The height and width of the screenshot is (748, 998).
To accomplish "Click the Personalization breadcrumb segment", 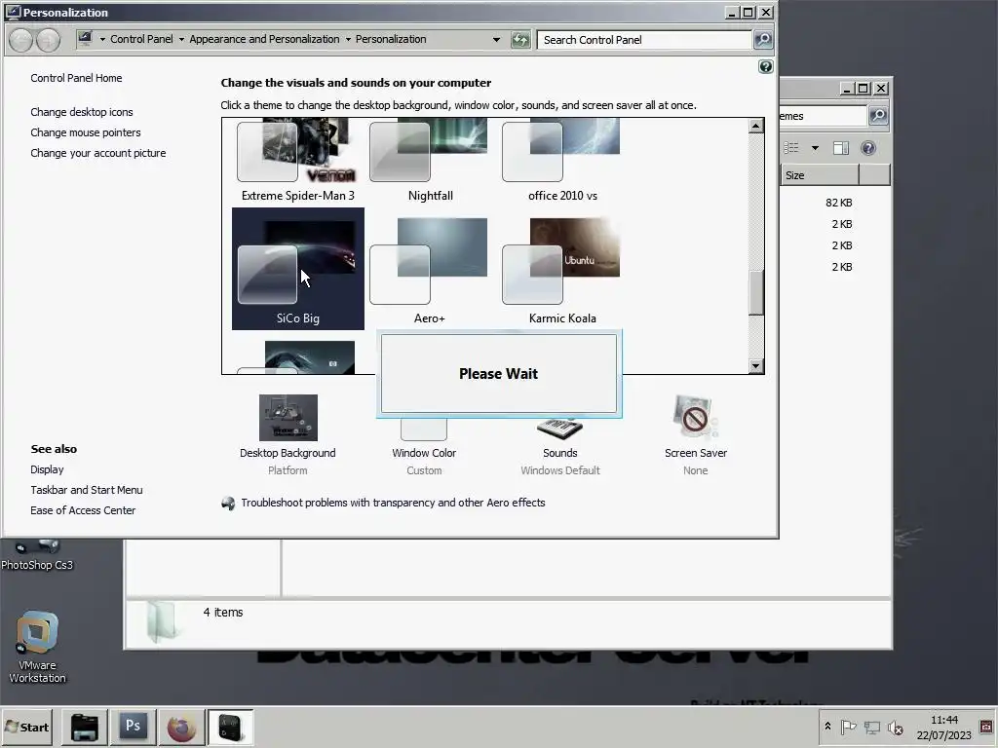I will (391, 39).
